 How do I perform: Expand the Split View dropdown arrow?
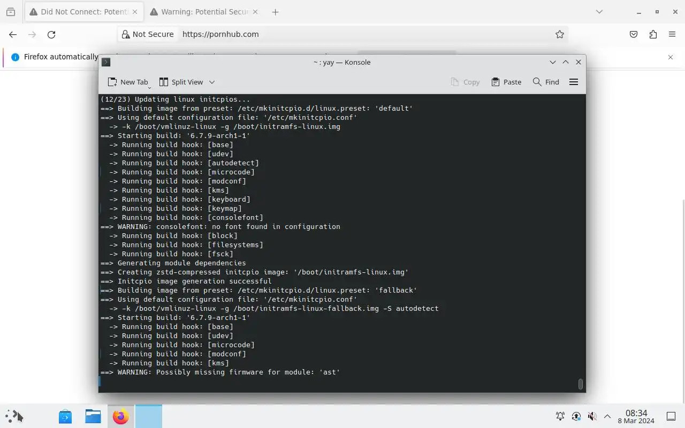212,82
